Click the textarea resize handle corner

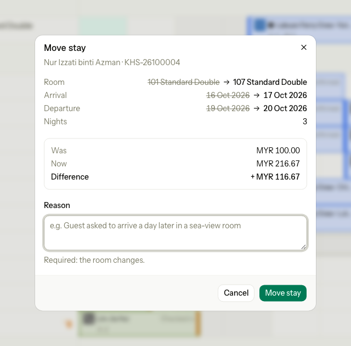click(303, 247)
